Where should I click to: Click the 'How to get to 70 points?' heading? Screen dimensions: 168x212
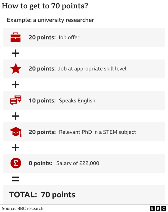point(45,6)
